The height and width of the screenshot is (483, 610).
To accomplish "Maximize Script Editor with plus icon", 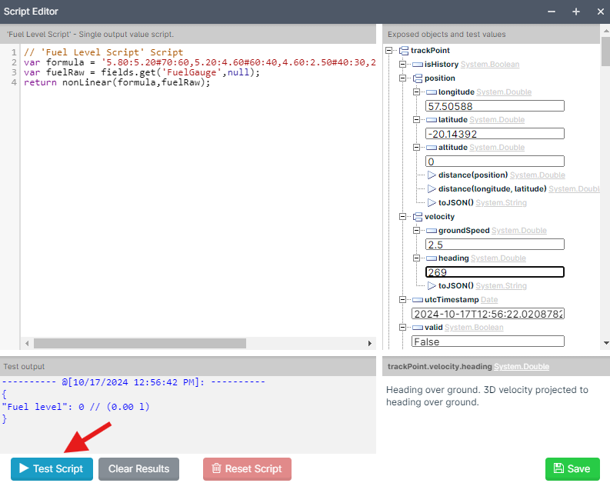I will pyautogui.click(x=576, y=12).
